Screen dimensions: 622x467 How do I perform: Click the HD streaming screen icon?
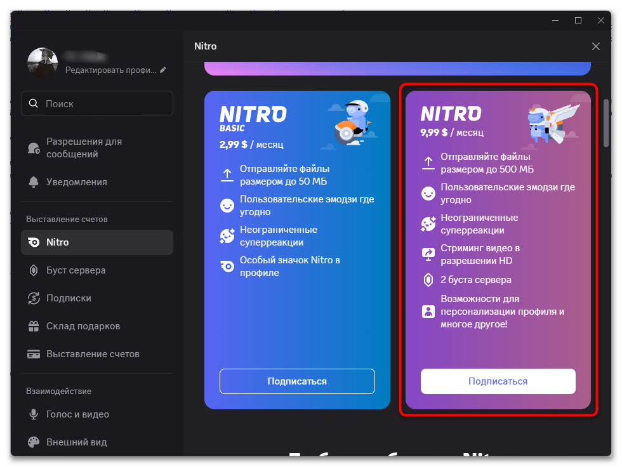(x=428, y=254)
